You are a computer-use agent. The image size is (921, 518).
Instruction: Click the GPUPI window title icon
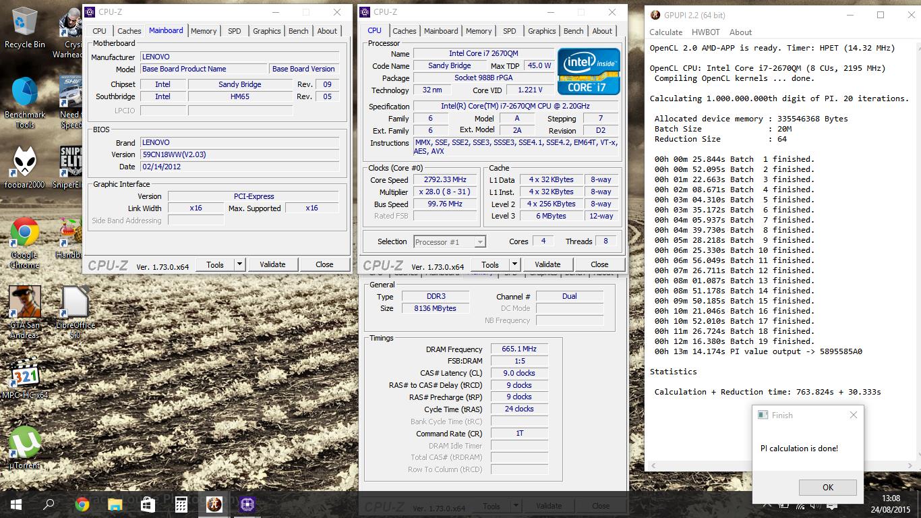[x=656, y=15]
